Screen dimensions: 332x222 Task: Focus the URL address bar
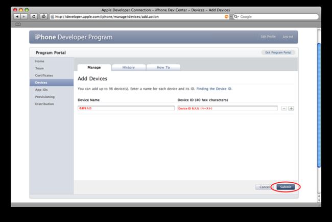point(140,17)
